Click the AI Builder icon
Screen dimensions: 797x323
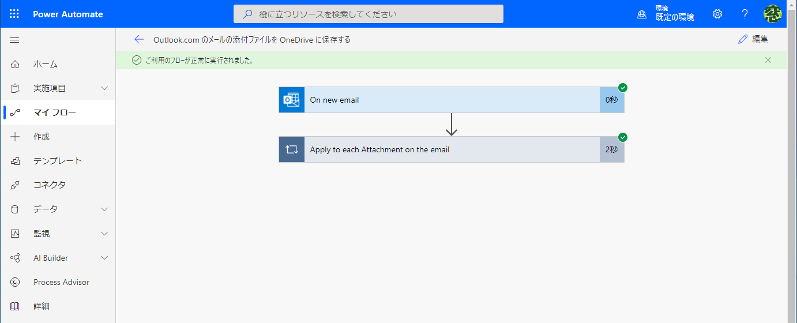pyautogui.click(x=15, y=258)
